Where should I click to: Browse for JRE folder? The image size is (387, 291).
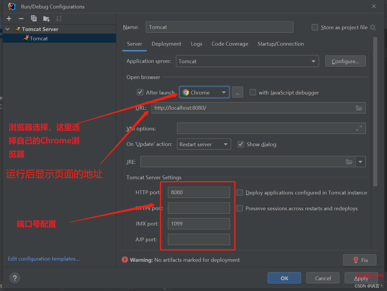[x=349, y=162]
